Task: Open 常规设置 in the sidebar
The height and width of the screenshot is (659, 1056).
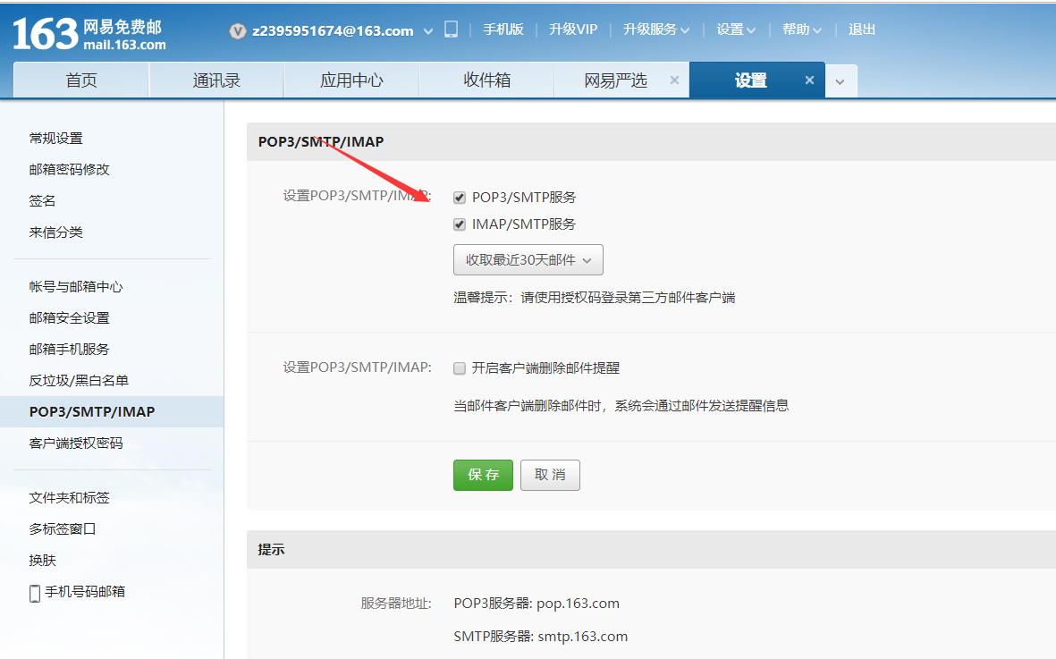Action: tap(56, 139)
